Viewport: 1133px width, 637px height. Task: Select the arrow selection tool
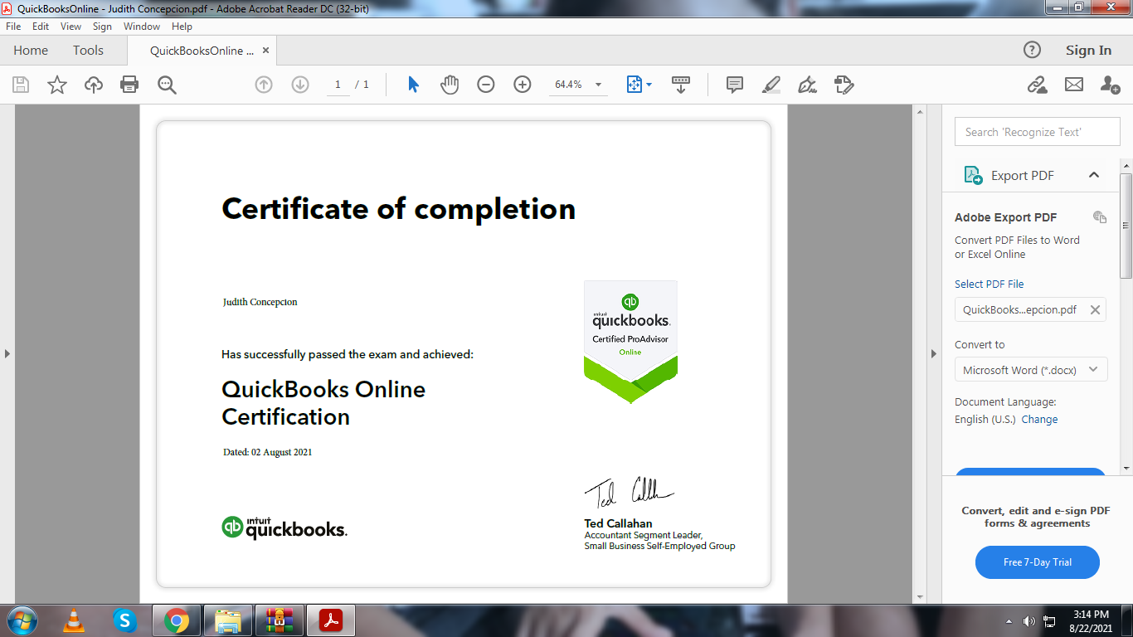click(x=413, y=85)
